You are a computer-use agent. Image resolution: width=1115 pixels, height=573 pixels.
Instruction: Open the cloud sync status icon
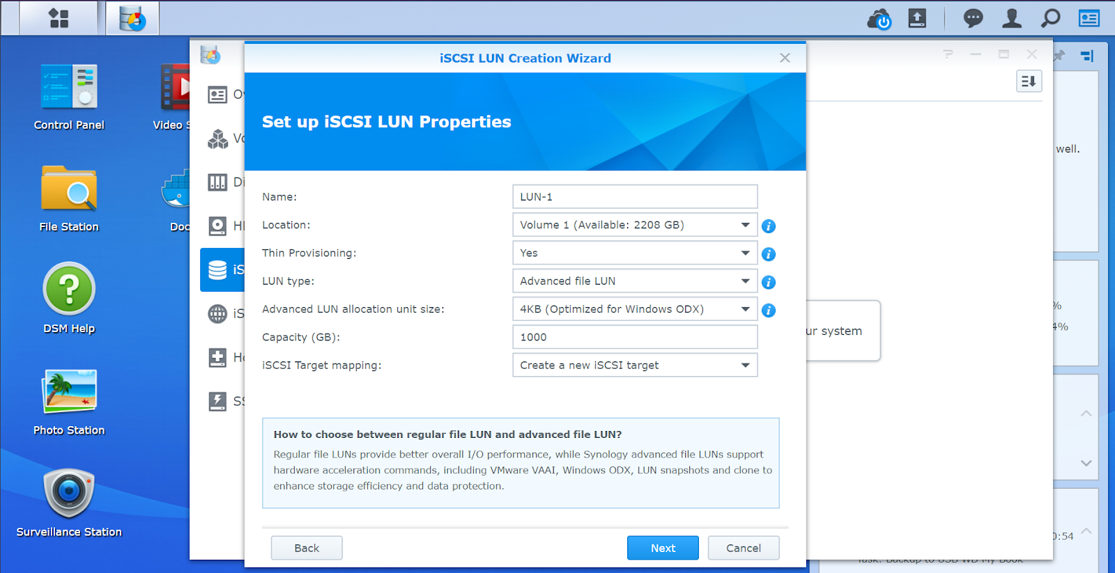point(879,19)
